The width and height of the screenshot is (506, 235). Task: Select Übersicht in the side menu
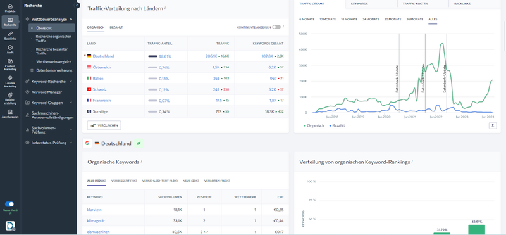coord(52,28)
